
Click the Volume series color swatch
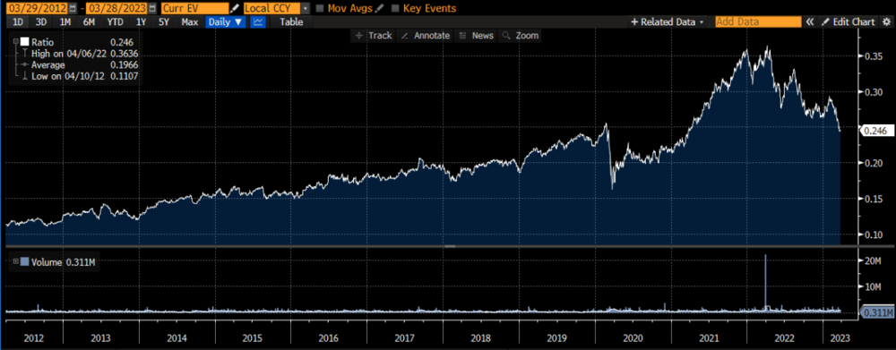pyautogui.click(x=24, y=262)
